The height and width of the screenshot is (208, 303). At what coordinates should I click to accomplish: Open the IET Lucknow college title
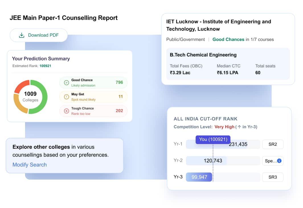coord(218,25)
